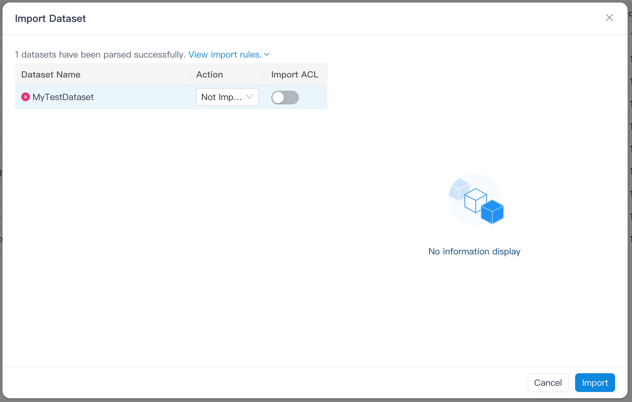The image size is (632, 402).
Task: Click the Import ACL column header
Action: 295,74
